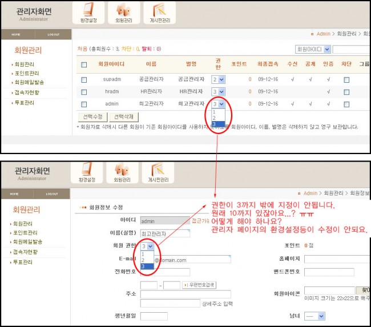Tick the row checkbox for hradm
Screen dimensions: 371x327
tap(84, 92)
